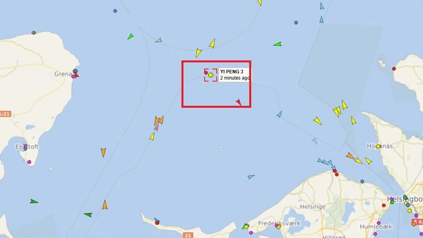Select the purple dot south of Ebeltoft
The image size is (423, 238).
click(29, 162)
